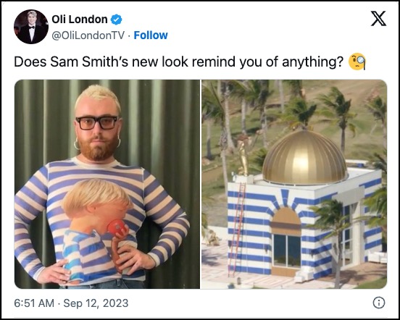400x320 pixels.
Task: Open the 6:51 AM Sep 12, 2023 timestamp
Action: [x=71, y=303]
